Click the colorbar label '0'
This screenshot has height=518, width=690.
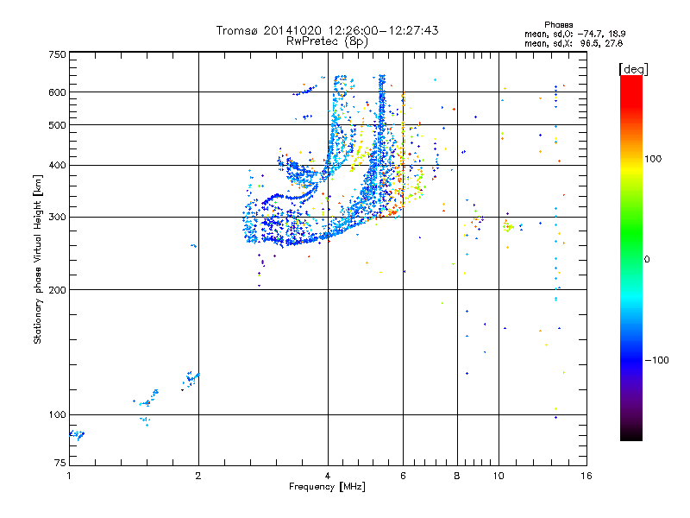point(647,260)
